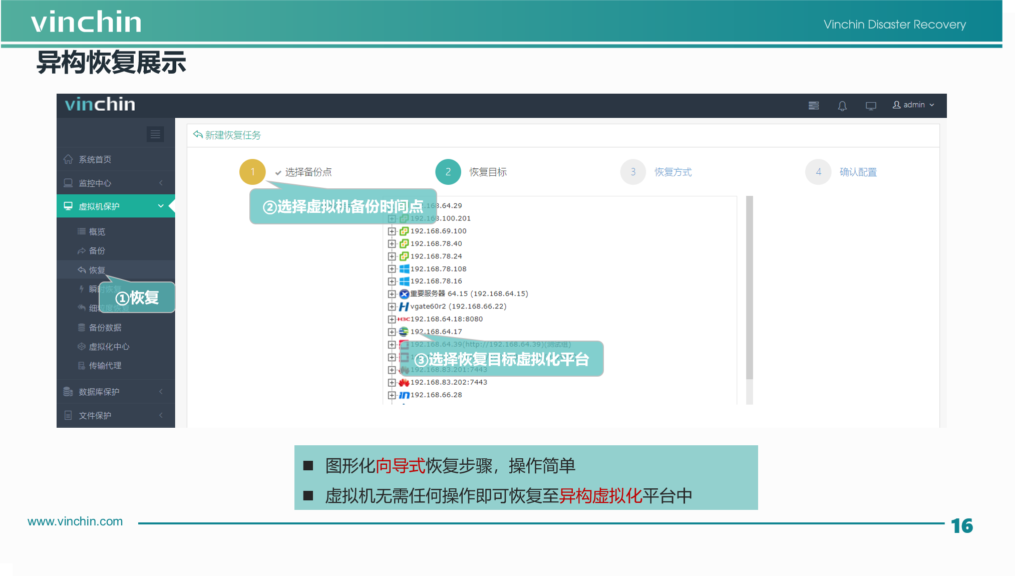Click H3C icon of 192.168.64.18:8080

click(x=404, y=319)
